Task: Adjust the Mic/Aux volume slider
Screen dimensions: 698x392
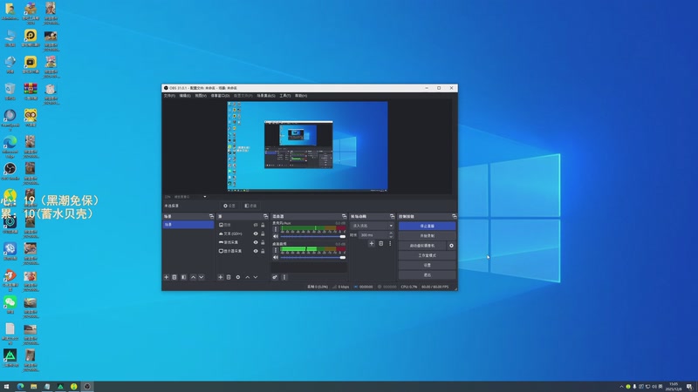Action: click(313, 236)
